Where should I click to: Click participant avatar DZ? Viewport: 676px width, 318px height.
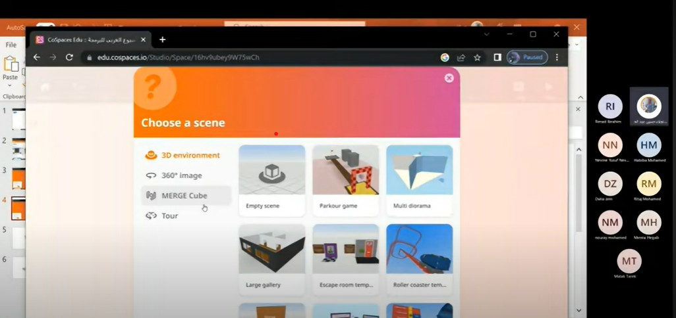(610, 183)
